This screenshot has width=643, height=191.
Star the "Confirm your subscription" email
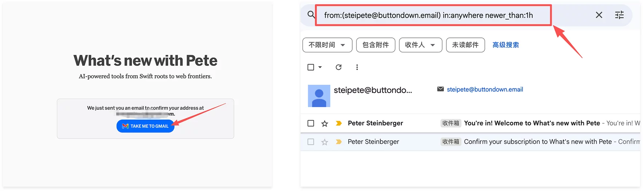pos(325,142)
